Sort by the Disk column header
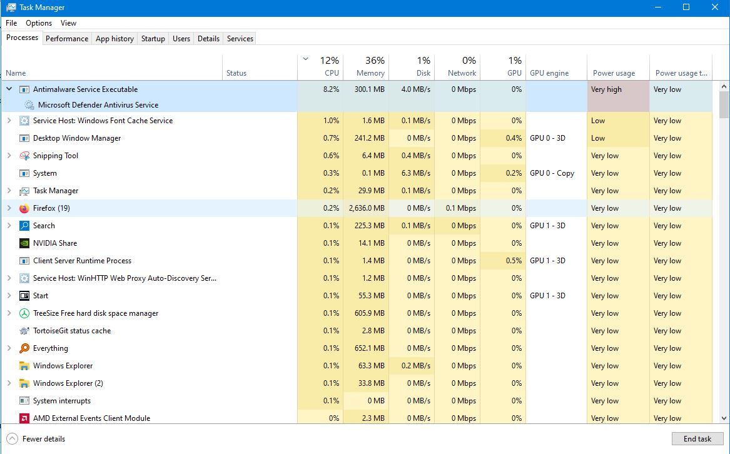Viewport: 730px width, 454px height. 412,67
